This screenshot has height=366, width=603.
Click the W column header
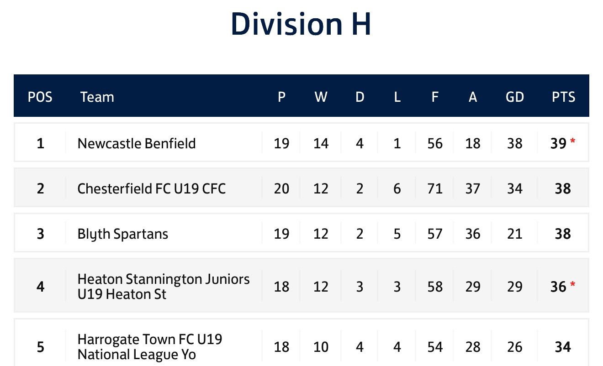pyautogui.click(x=321, y=97)
